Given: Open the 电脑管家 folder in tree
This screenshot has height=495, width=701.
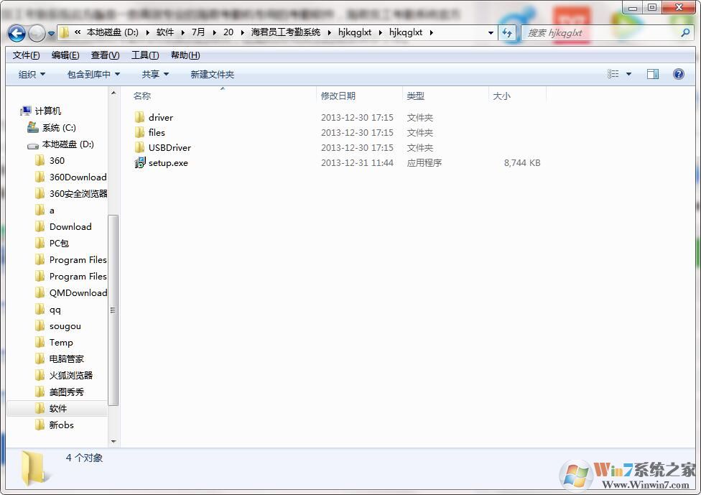Looking at the screenshot, I should 66,359.
